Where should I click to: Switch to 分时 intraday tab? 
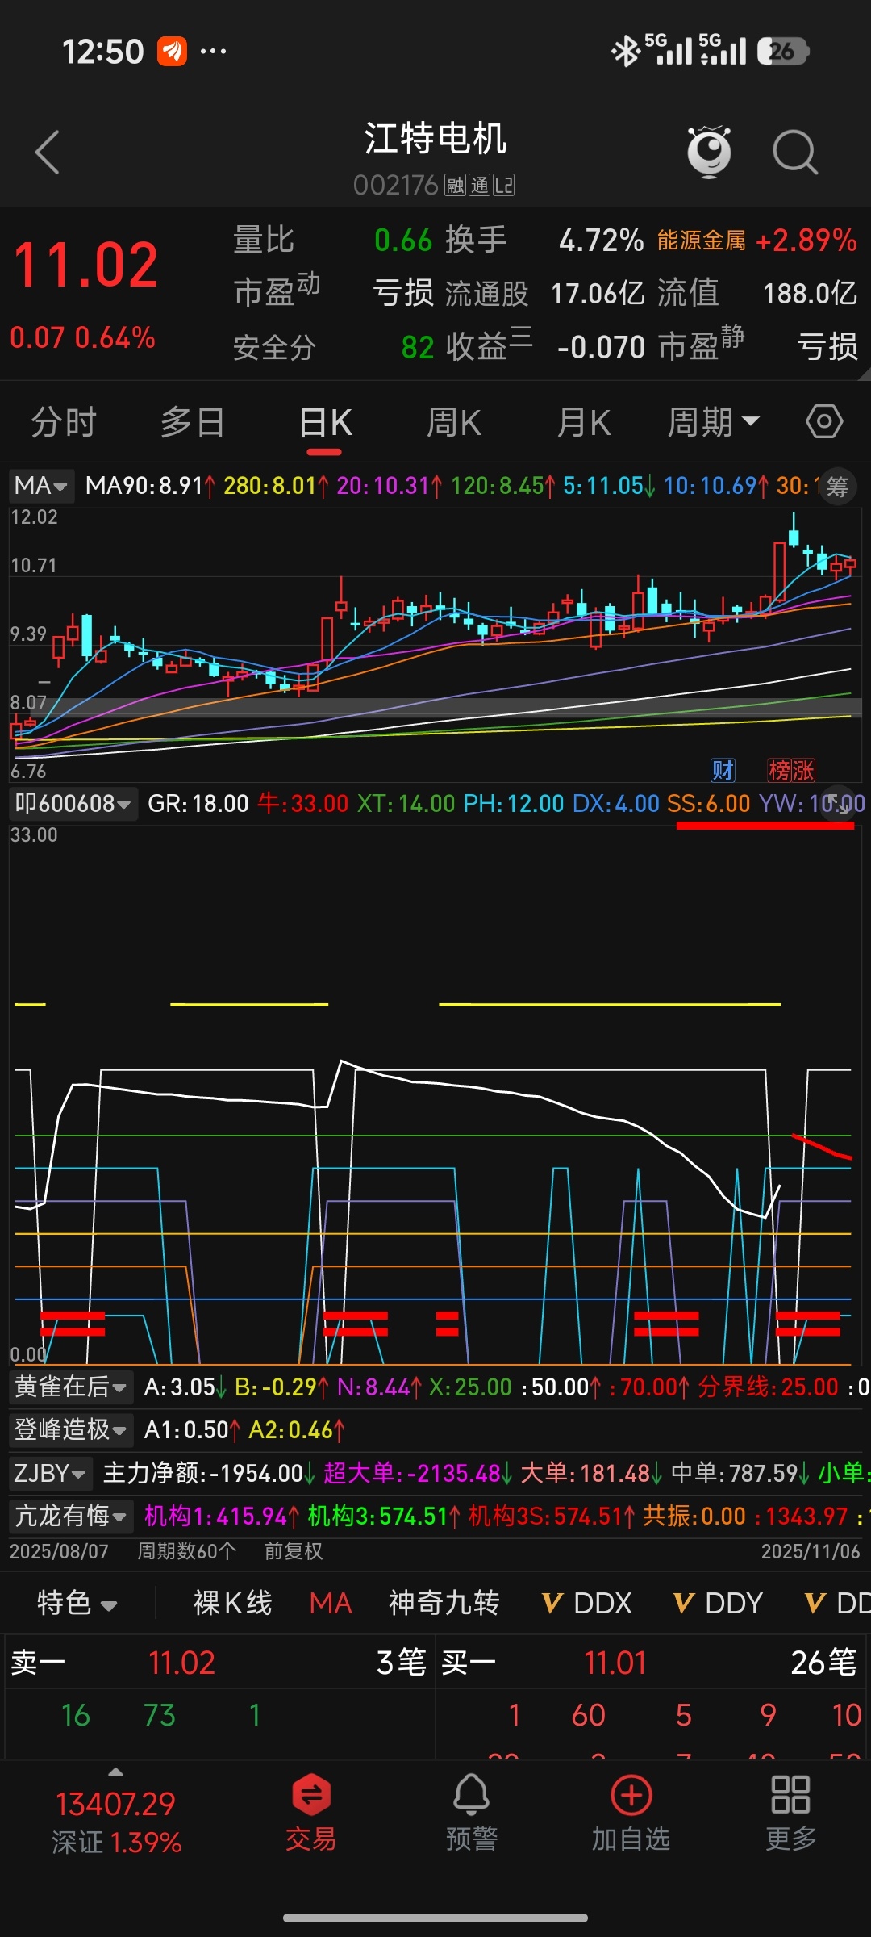64,422
